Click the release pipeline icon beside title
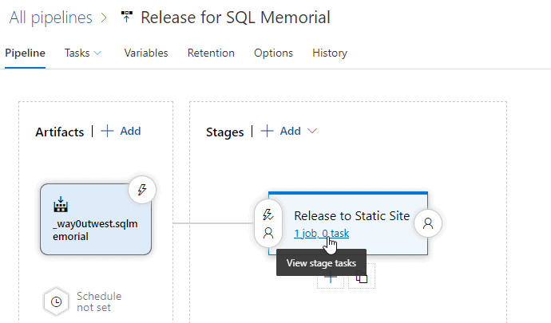Screen dimensions: 551x323 click(127, 17)
